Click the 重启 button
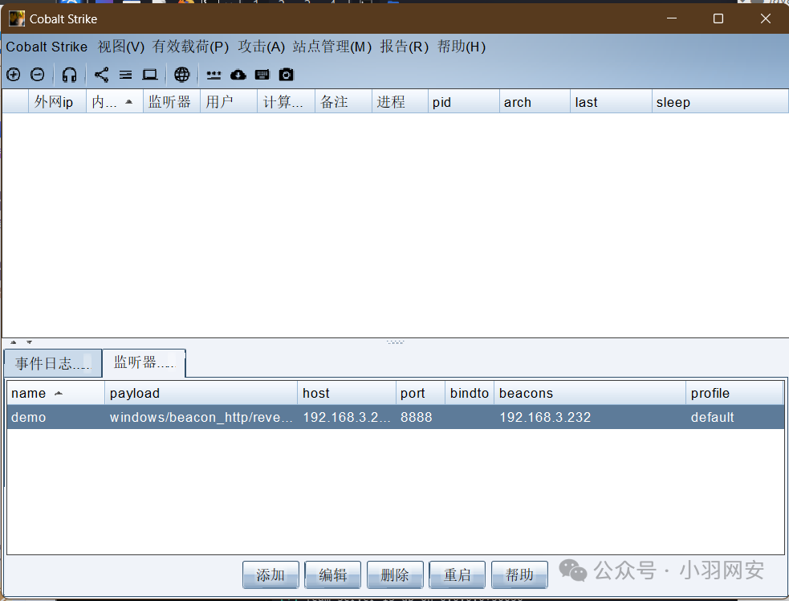Viewport: 789px width, 601px height. coord(457,574)
